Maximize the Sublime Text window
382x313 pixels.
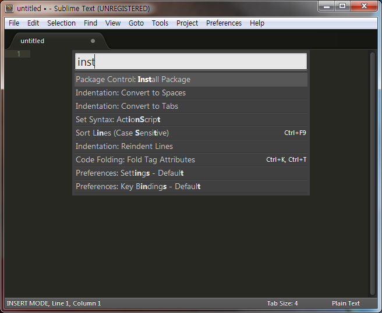point(342,6)
